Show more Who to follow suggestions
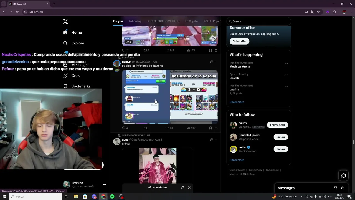Image resolution: width=355 pixels, height=200 pixels. (237, 160)
